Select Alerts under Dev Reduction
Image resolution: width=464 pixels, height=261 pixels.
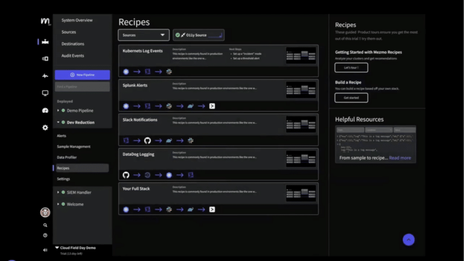point(62,136)
